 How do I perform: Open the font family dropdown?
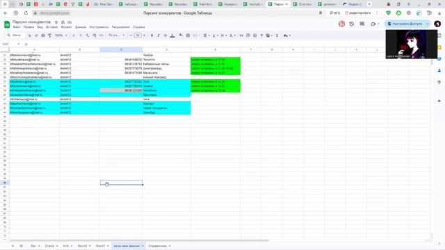116,35
